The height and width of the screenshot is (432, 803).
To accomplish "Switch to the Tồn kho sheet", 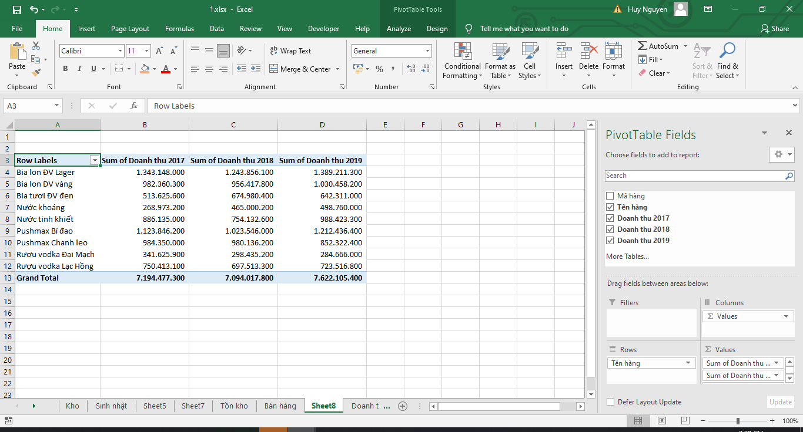I will coord(234,406).
